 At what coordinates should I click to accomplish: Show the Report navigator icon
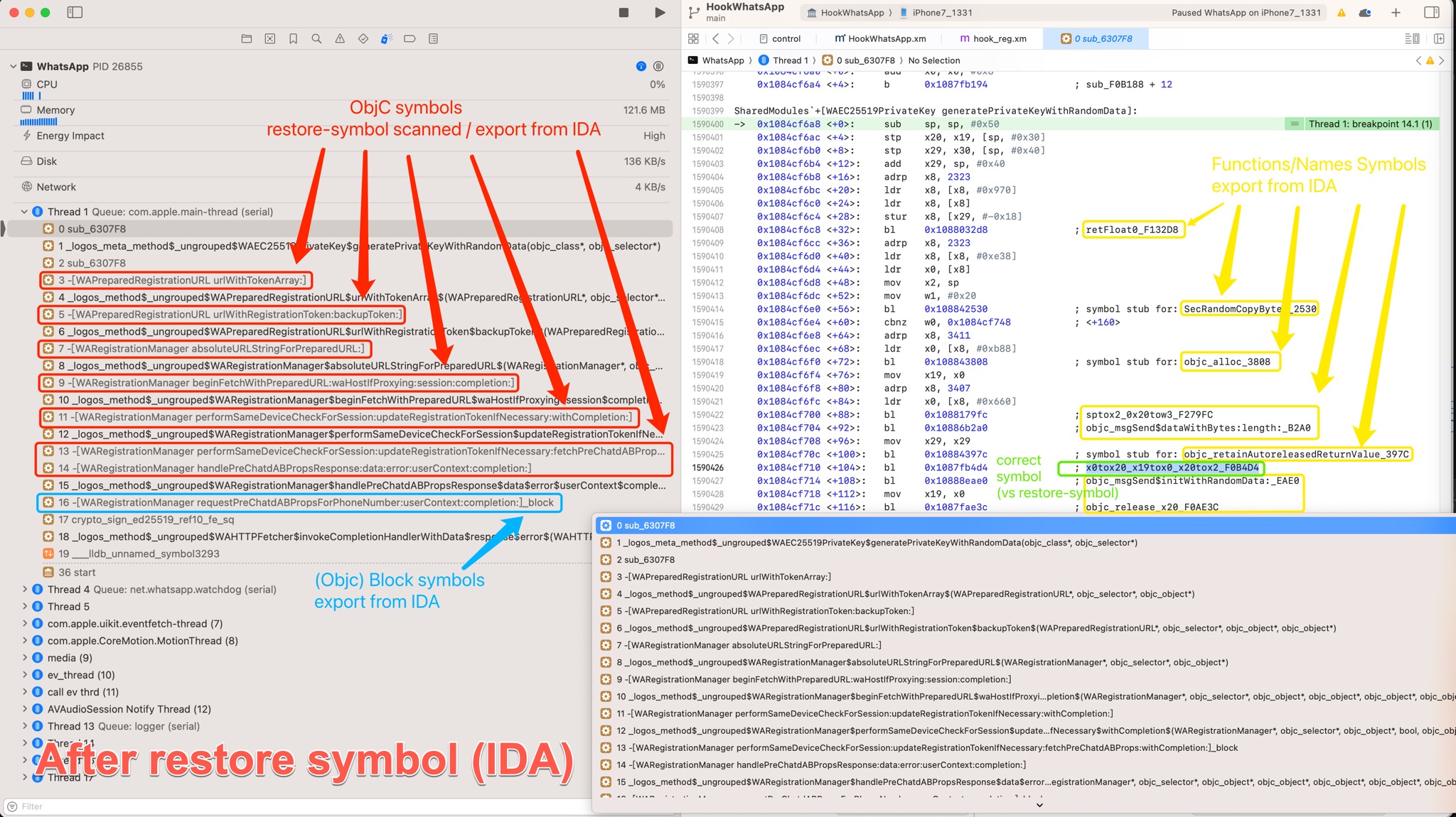(433, 39)
